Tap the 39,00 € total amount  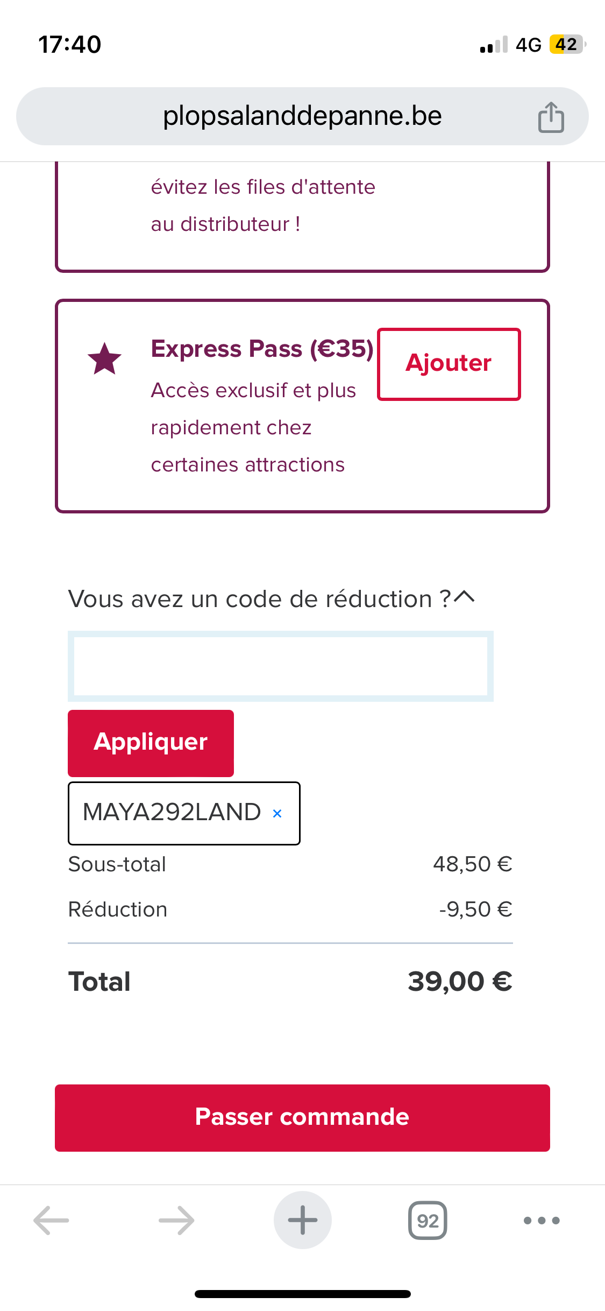click(460, 981)
